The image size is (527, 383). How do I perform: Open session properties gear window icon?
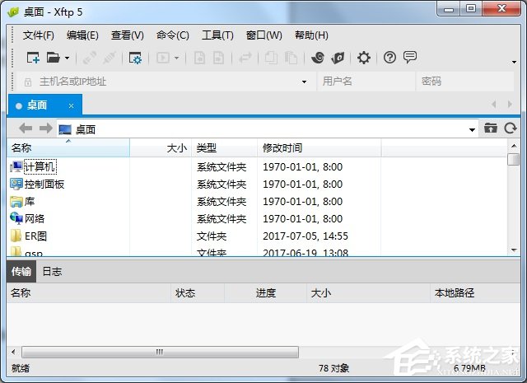pos(135,58)
